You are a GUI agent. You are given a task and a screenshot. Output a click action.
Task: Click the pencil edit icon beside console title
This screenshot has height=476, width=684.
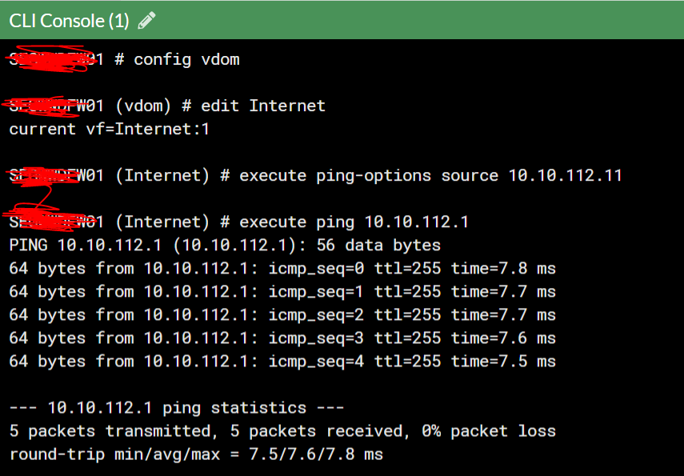[x=146, y=21]
